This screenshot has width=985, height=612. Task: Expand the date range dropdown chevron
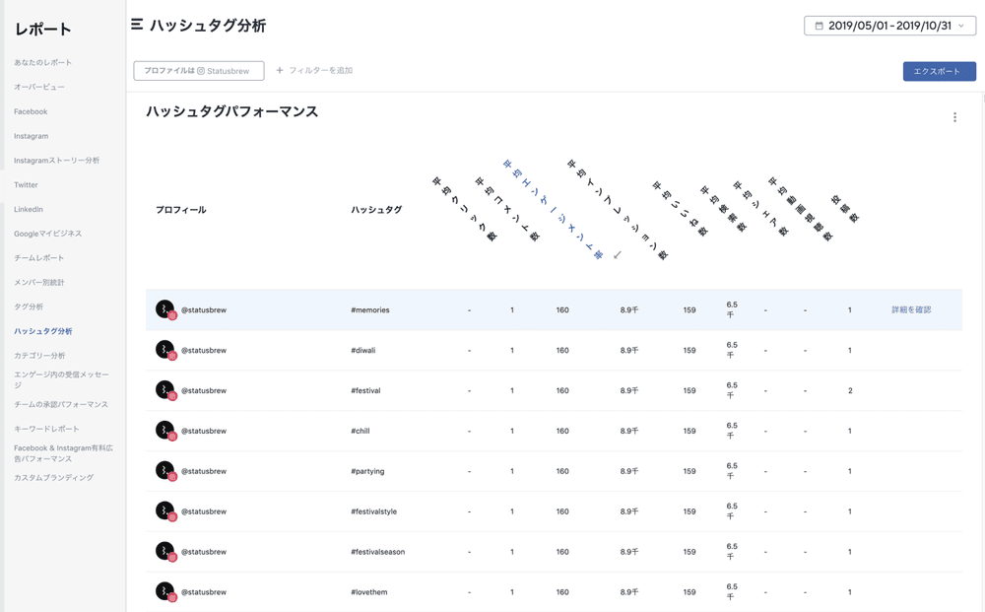tap(961, 27)
